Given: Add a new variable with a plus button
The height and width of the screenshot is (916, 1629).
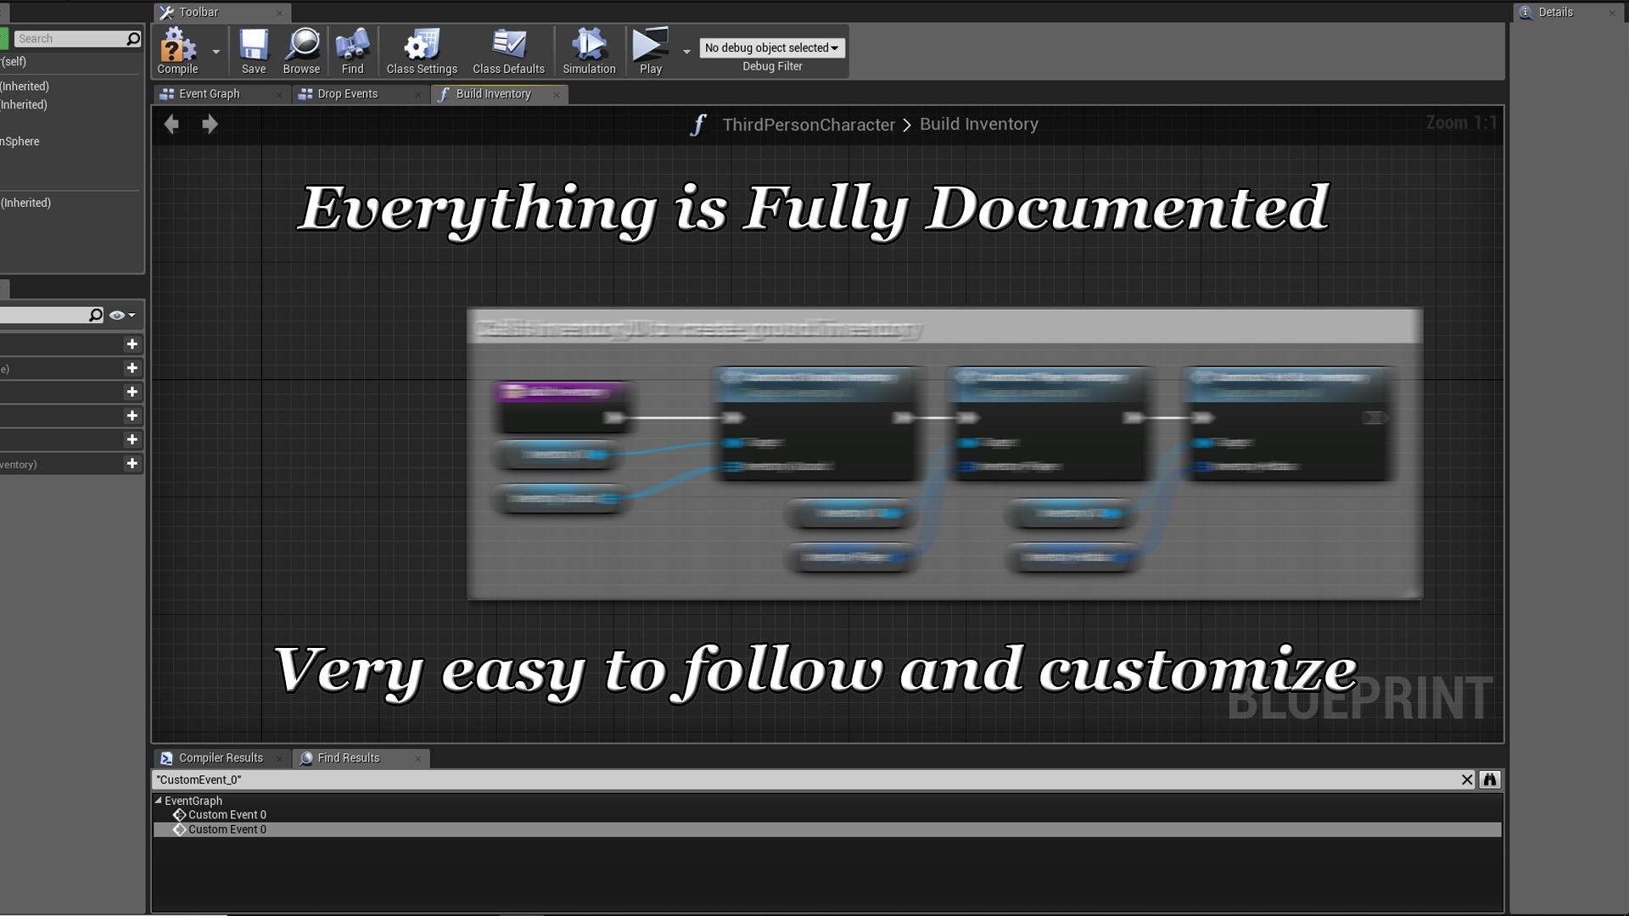Looking at the screenshot, I should pyautogui.click(x=132, y=344).
